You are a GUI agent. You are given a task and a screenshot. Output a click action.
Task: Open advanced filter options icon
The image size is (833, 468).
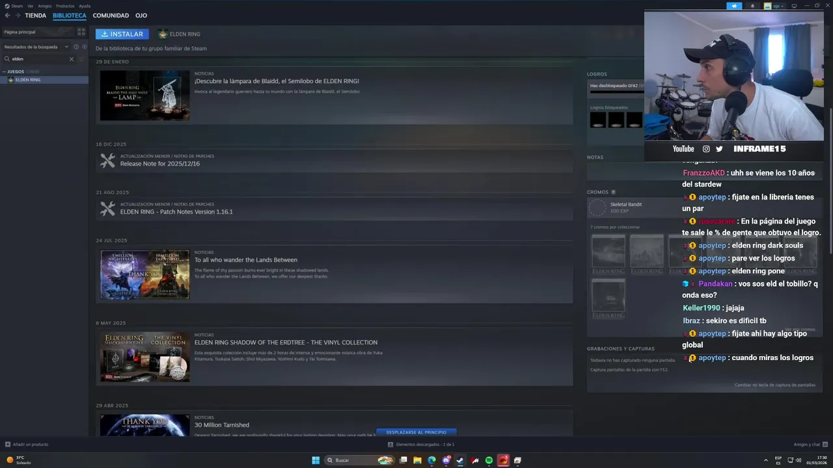pos(82,59)
